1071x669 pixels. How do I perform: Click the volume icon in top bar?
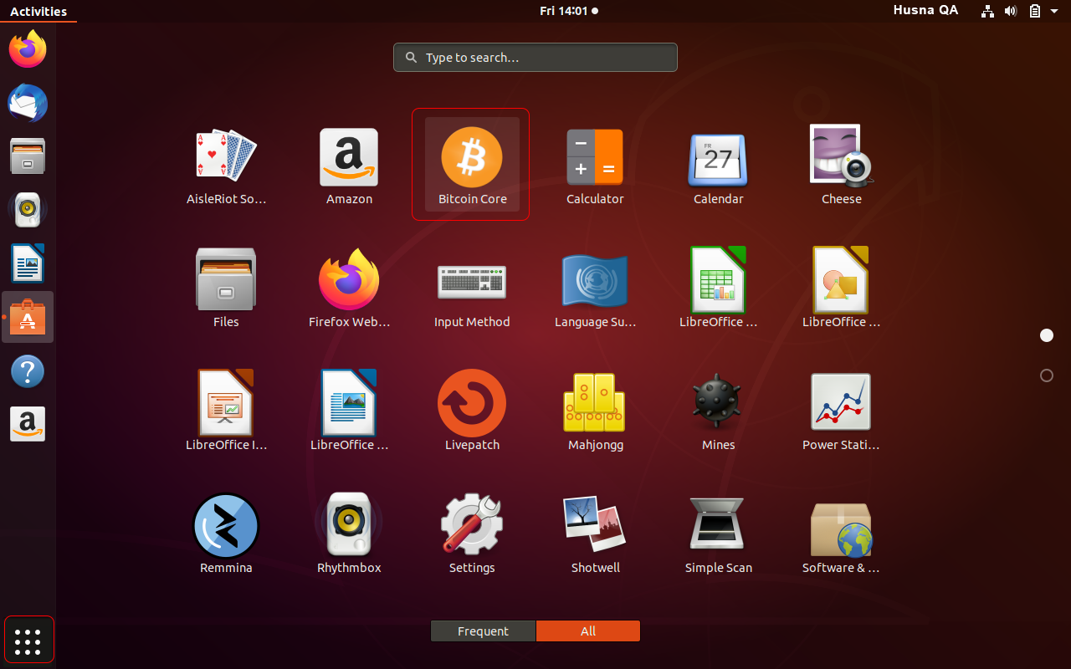click(x=1011, y=11)
